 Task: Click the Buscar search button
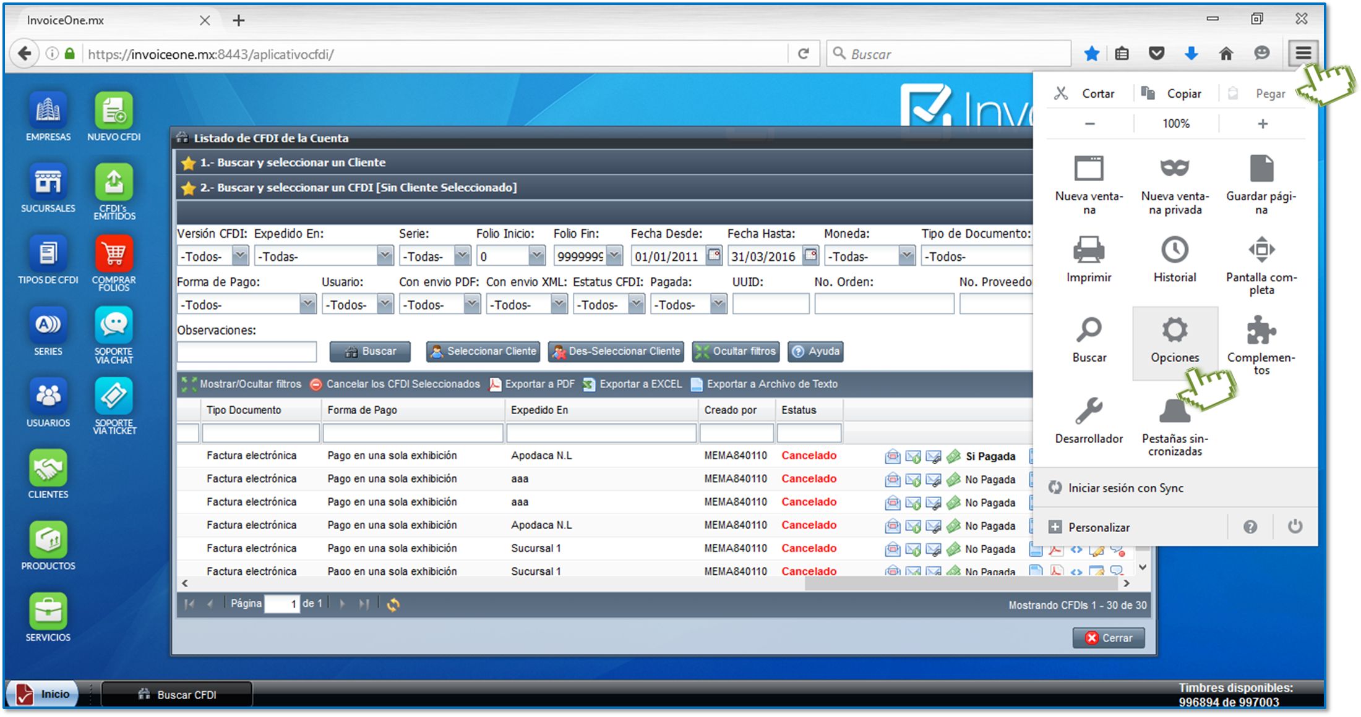point(371,351)
